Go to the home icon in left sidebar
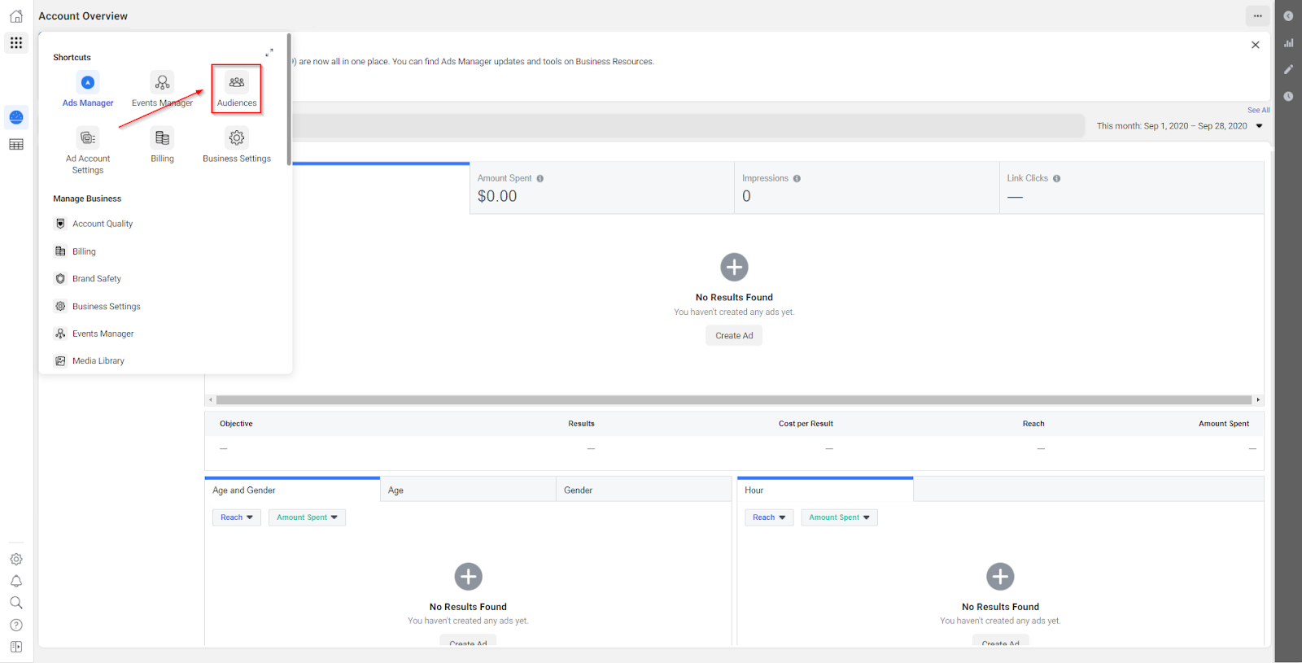 [x=16, y=16]
